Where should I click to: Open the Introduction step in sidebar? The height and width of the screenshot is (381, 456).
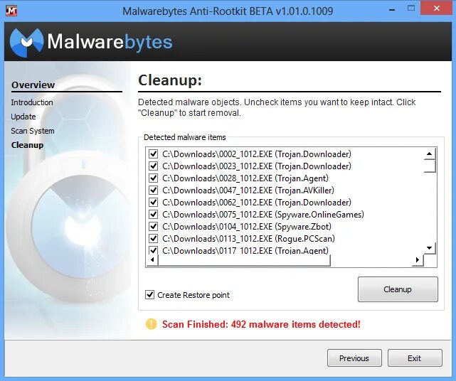[32, 102]
